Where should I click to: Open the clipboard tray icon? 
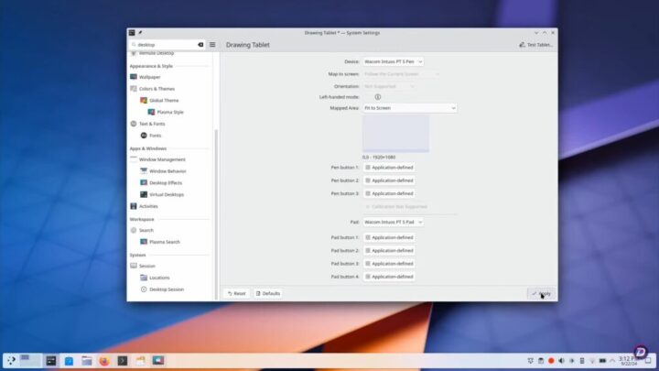pyautogui.click(x=541, y=361)
